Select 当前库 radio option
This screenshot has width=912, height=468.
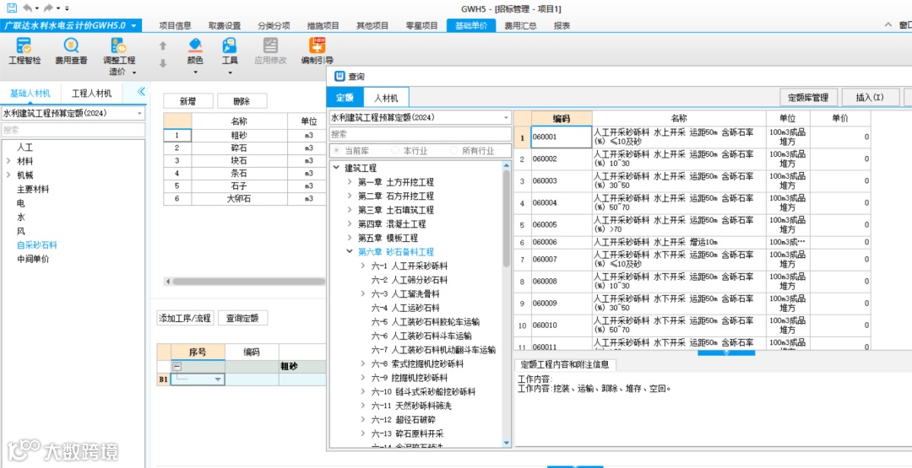pyautogui.click(x=336, y=151)
